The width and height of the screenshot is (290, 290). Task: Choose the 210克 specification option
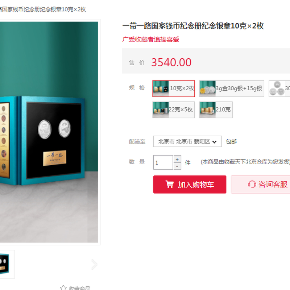click(216, 110)
